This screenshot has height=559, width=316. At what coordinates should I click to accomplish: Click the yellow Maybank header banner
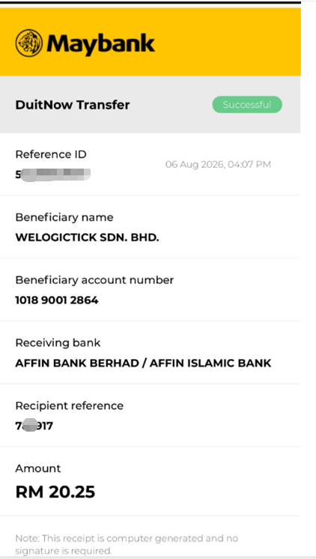point(150,42)
